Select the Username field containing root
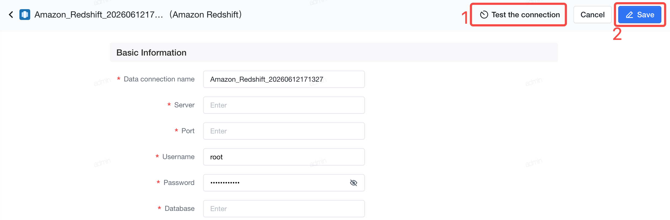This screenshot has width=670, height=220. (x=284, y=157)
